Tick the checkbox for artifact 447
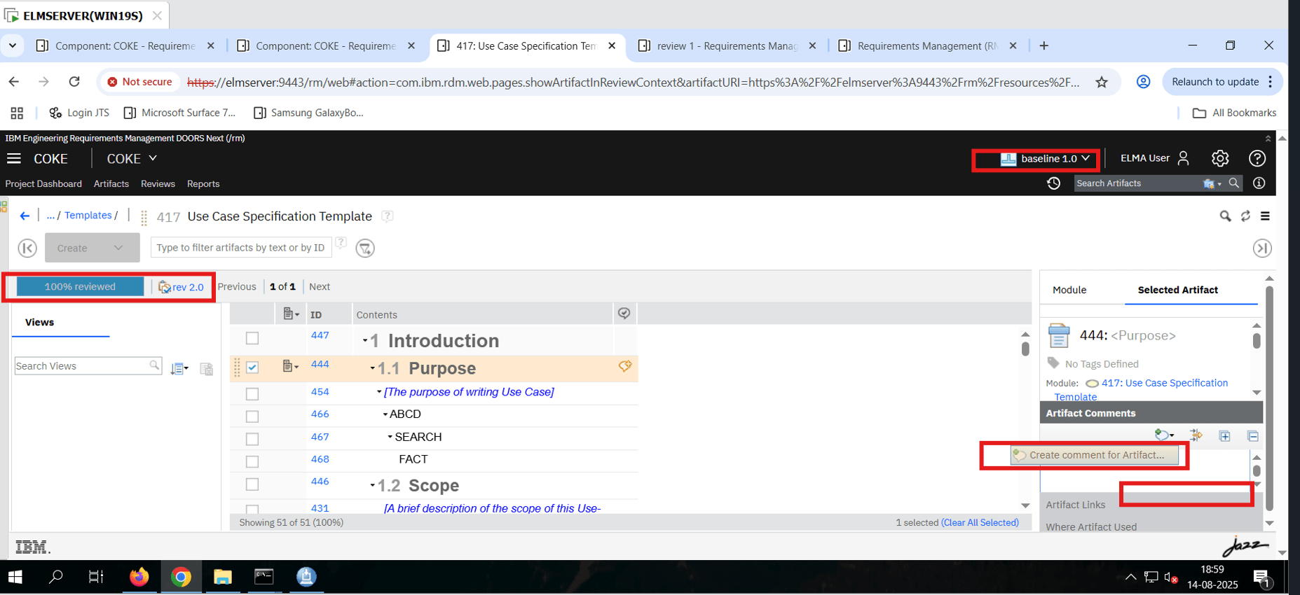Viewport: 1300px width, 595px height. (252, 339)
